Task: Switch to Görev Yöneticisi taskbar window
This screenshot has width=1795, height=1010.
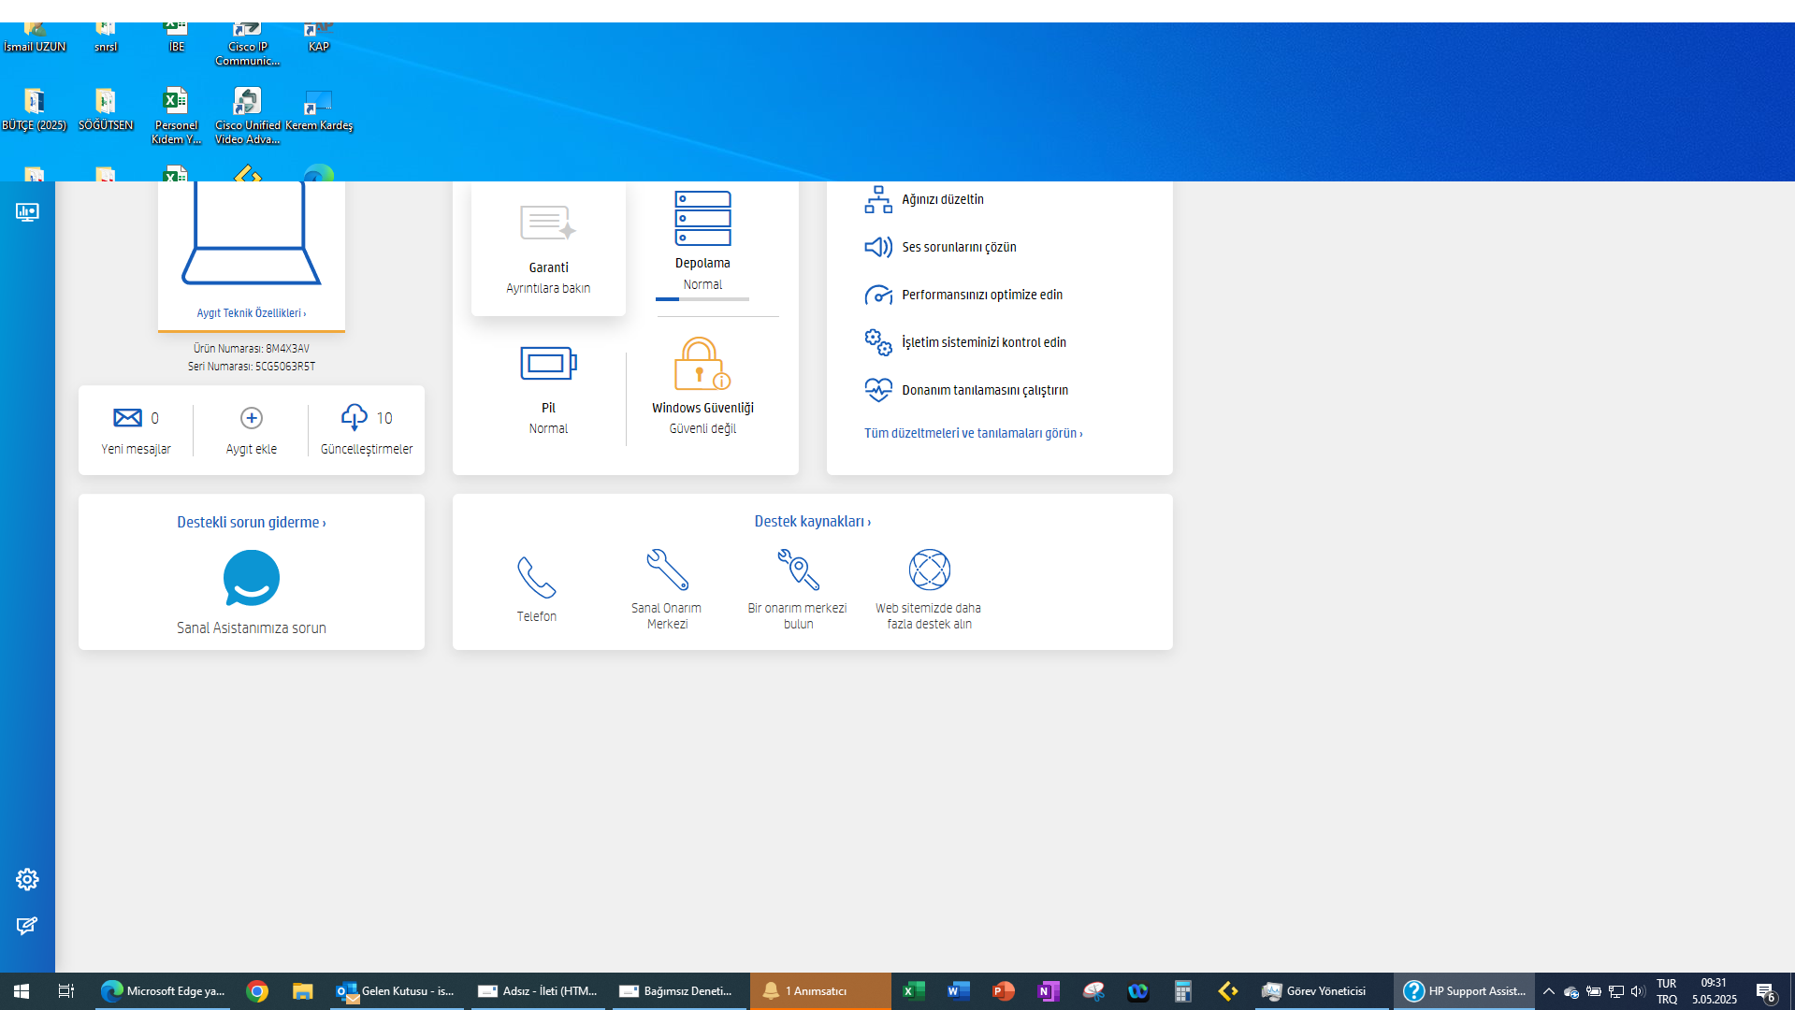Action: (1322, 991)
